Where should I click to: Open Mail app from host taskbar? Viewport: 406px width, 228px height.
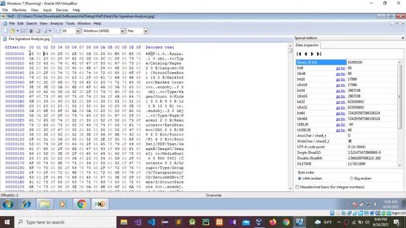point(246,222)
